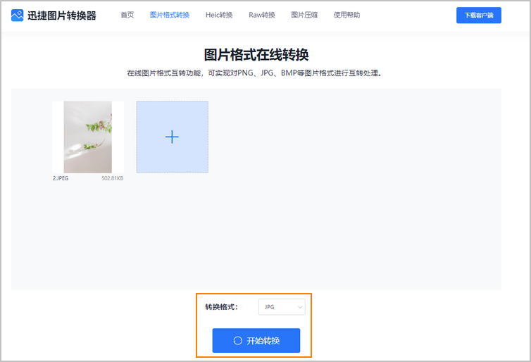This screenshot has height=362, width=531.
Task: Click the 下载客户端 button
Action: 479,15
